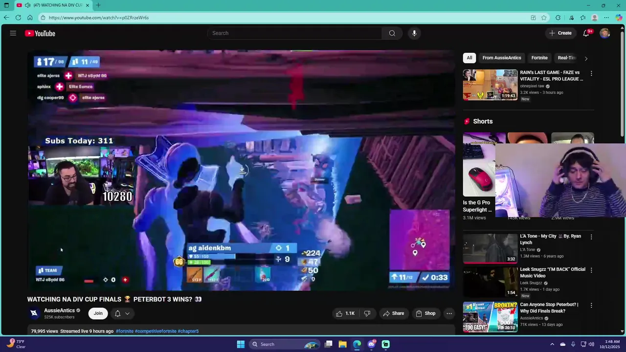The image size is (626, 352).
Task: Open Copilot icon in Edge toolbar
Action: [x=619, y=18]
